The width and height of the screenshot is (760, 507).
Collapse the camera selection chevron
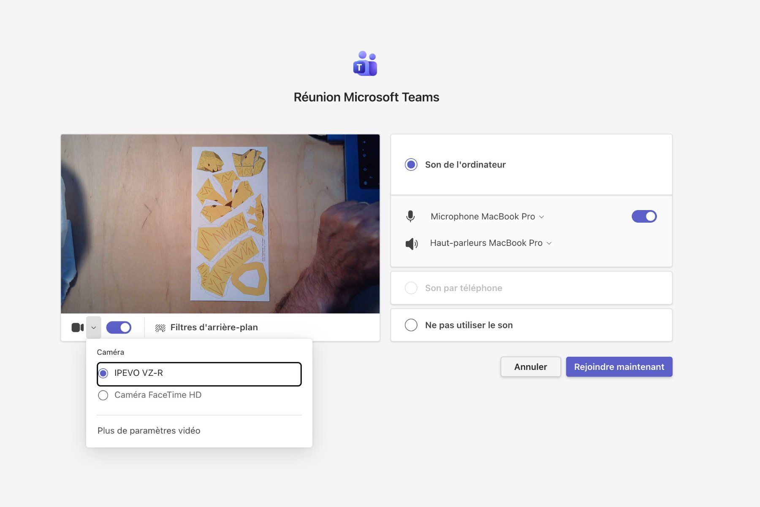point(94,327)
